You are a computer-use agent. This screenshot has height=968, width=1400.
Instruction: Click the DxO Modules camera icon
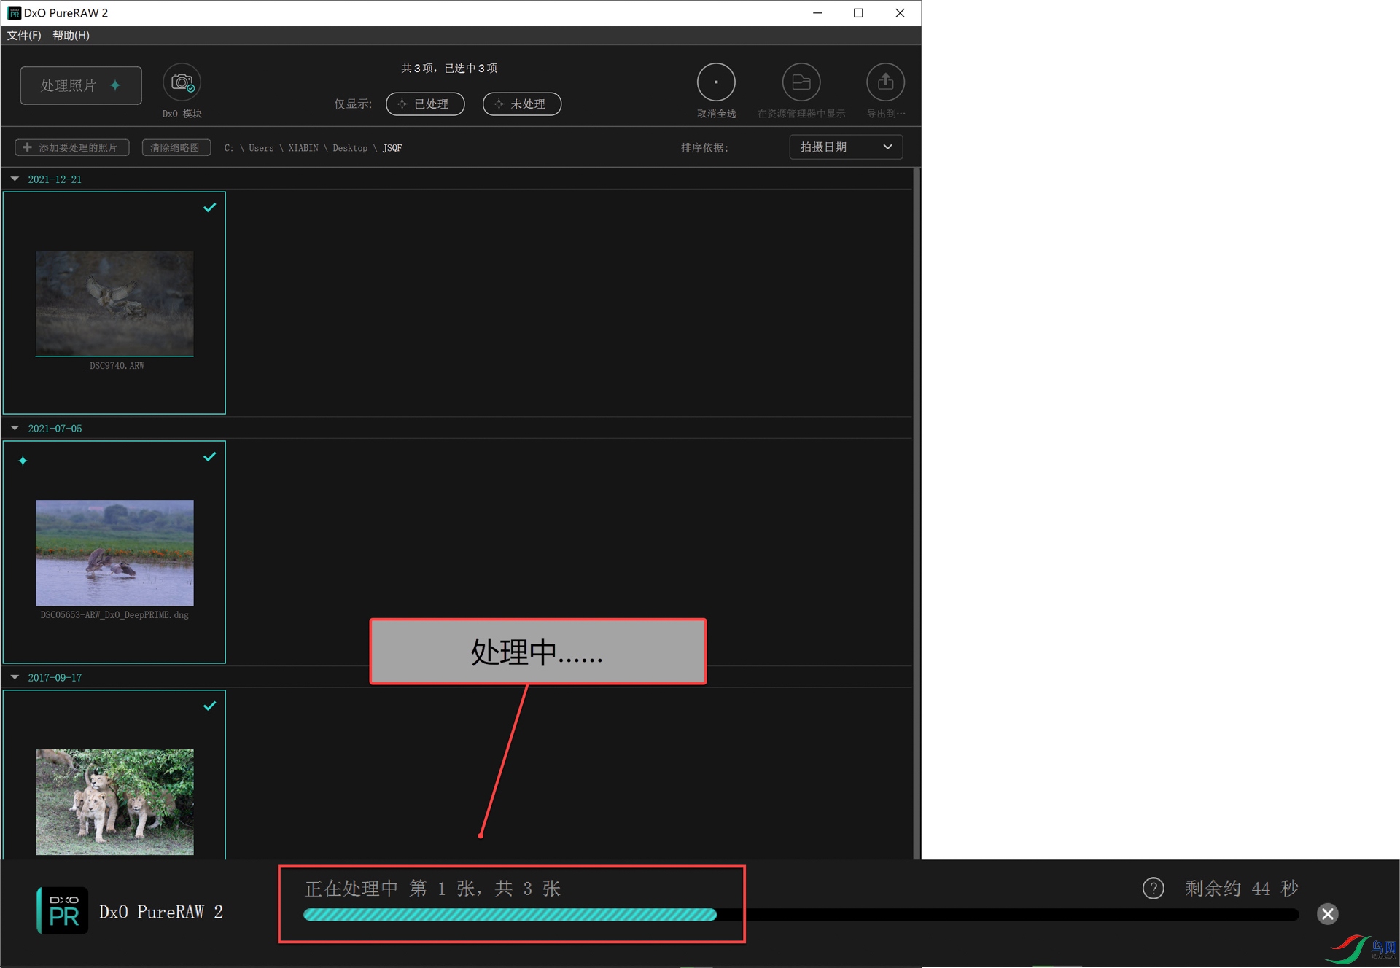pos(182,83)
